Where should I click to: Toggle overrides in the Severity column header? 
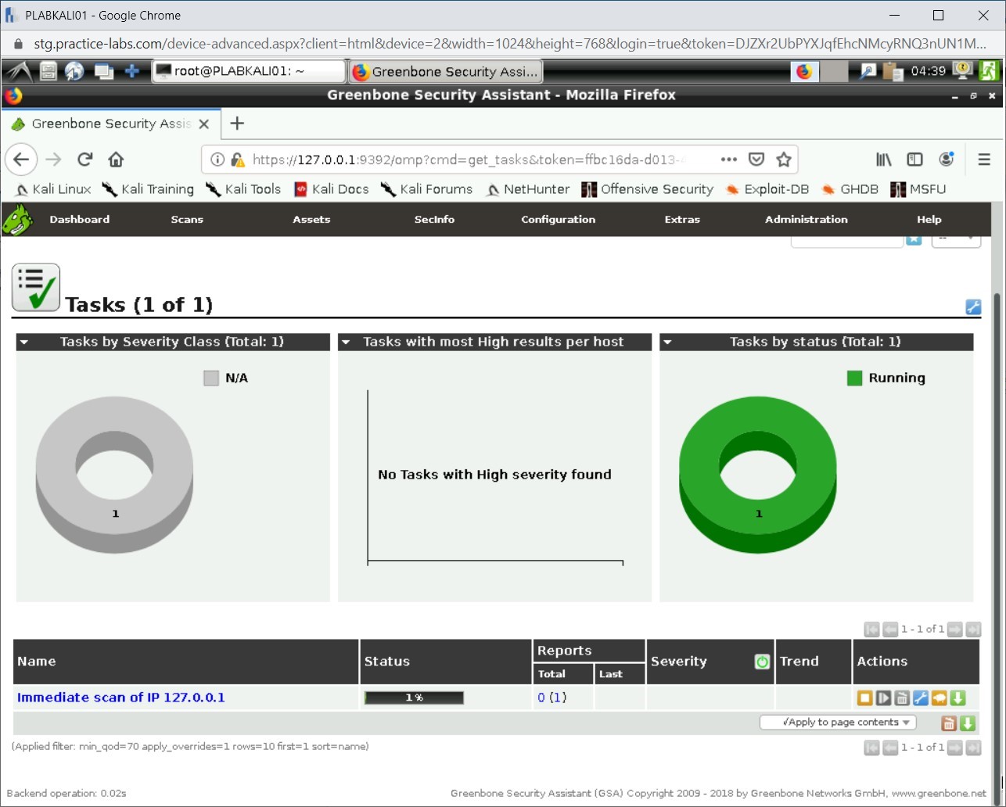(762, 662)
